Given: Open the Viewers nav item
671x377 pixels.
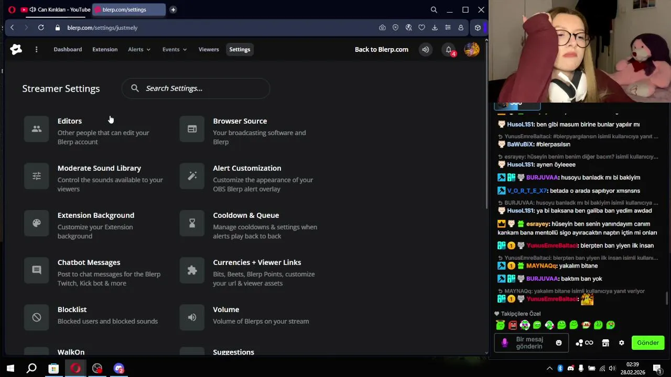Looking at the screenshot, I should pos(209,49).
